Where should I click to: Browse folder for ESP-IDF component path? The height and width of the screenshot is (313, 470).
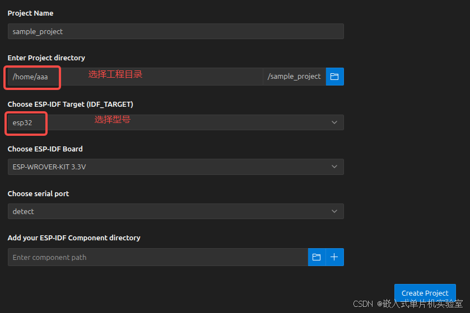[x=317, y=257]
